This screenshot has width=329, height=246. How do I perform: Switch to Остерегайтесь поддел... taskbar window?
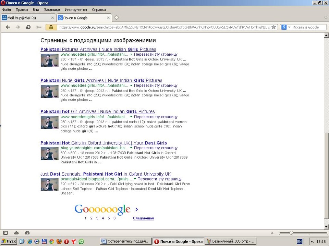tap(125, 242)
